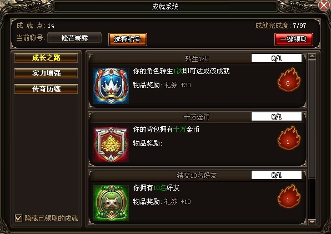This screenshot has height=234, width=331.
Task: Toggle the 隐藏已领取的成就 checkbox
Action: [18, 218]
